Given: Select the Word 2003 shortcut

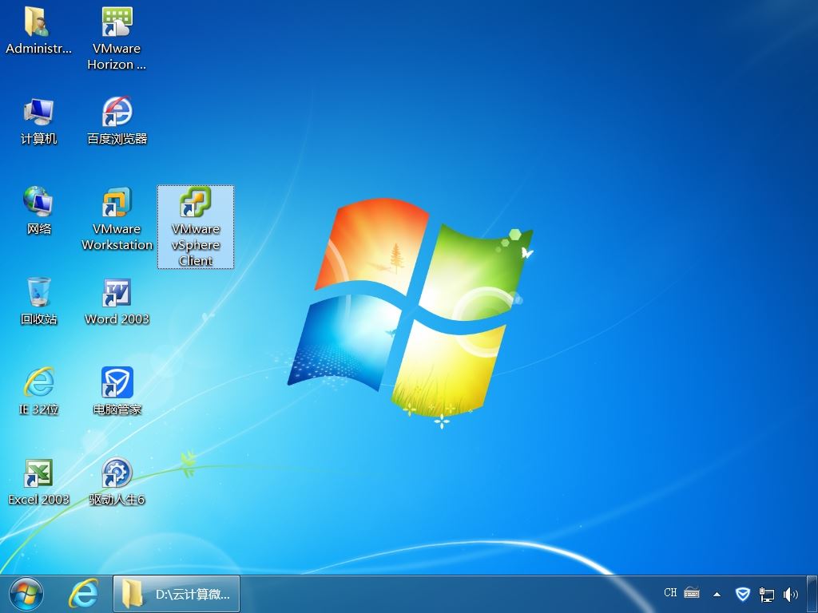Looking at the screenshot, I should (x=117, y=301).
